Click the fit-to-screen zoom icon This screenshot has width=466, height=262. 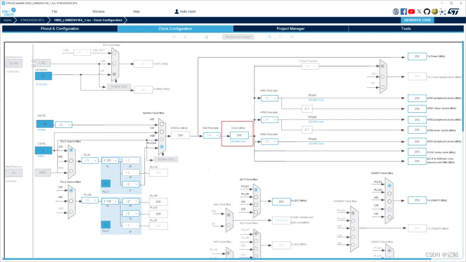coord(281,37)
